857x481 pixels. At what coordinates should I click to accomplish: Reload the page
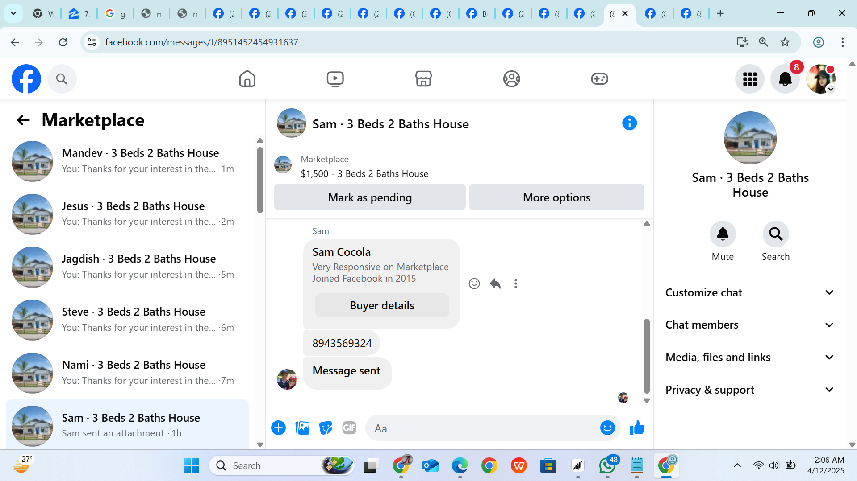[x=63, y=42]
